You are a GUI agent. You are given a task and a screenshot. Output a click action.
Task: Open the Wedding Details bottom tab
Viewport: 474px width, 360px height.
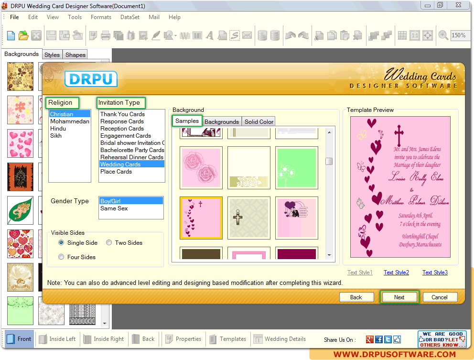pos(280,339)
